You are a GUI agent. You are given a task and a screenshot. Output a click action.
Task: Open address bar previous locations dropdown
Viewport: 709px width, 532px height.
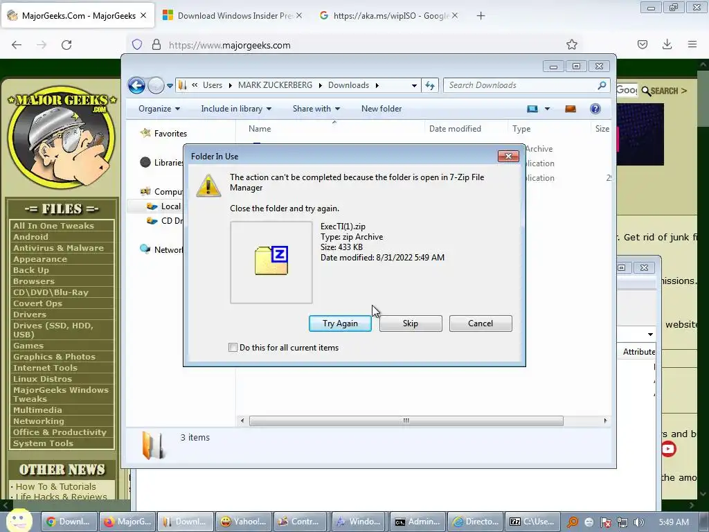point(414,85)
